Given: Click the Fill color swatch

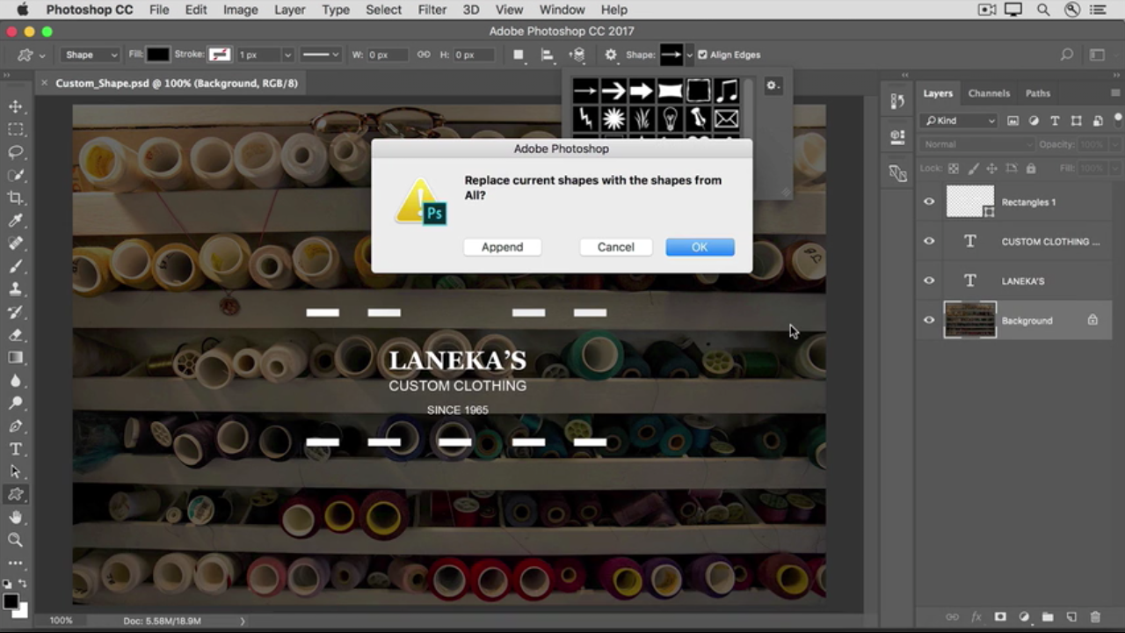Looking at the screenshot, I should coord(157,55).
